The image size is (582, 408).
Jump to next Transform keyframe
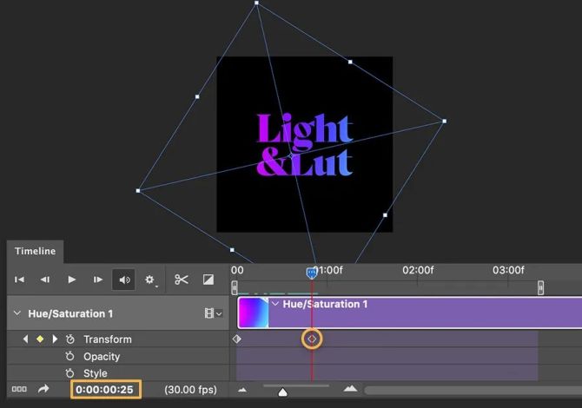pyautogui.click(x=55, y=339)
